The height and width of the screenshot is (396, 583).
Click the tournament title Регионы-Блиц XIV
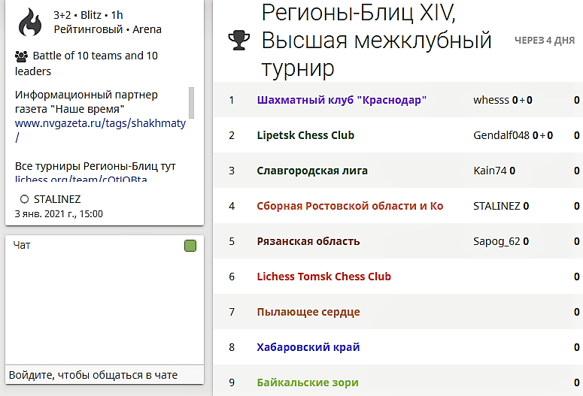376,41
